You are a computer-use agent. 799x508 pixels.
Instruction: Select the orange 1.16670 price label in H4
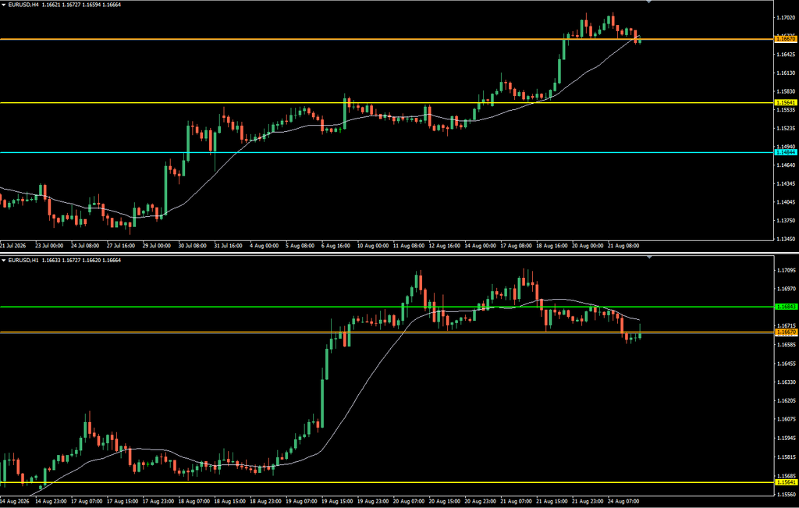(x=785, y=39)
